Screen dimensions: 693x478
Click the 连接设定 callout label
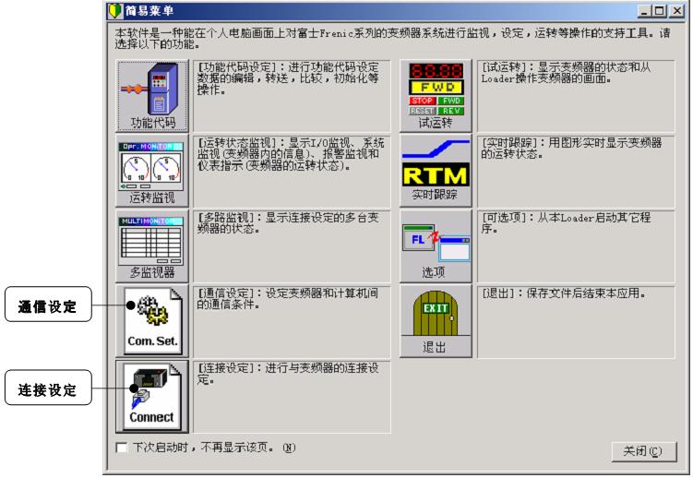47,390
